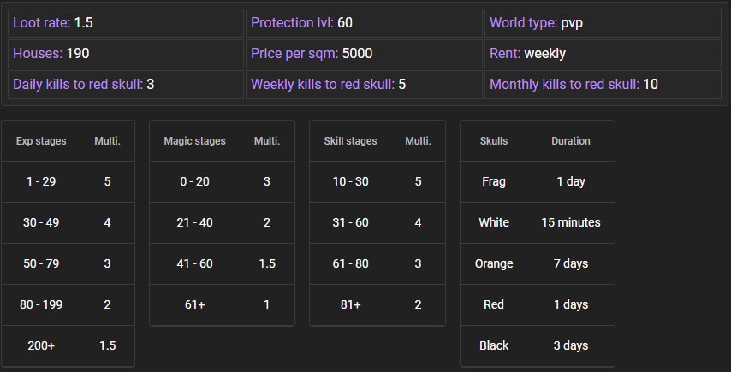
Task: Select Weekly kills to red skull cell
Action: click(x=364, y=84)
